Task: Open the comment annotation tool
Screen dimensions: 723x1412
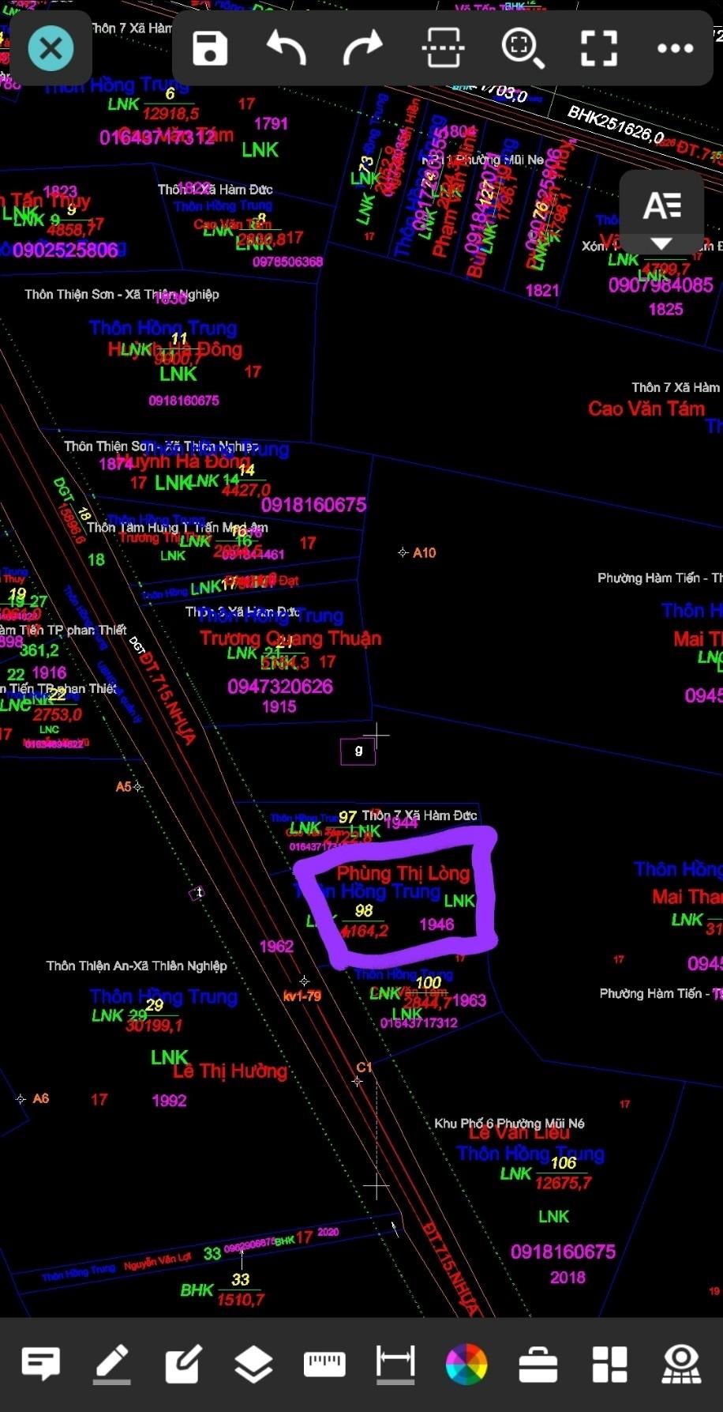Action: [x=41, y=1363]
